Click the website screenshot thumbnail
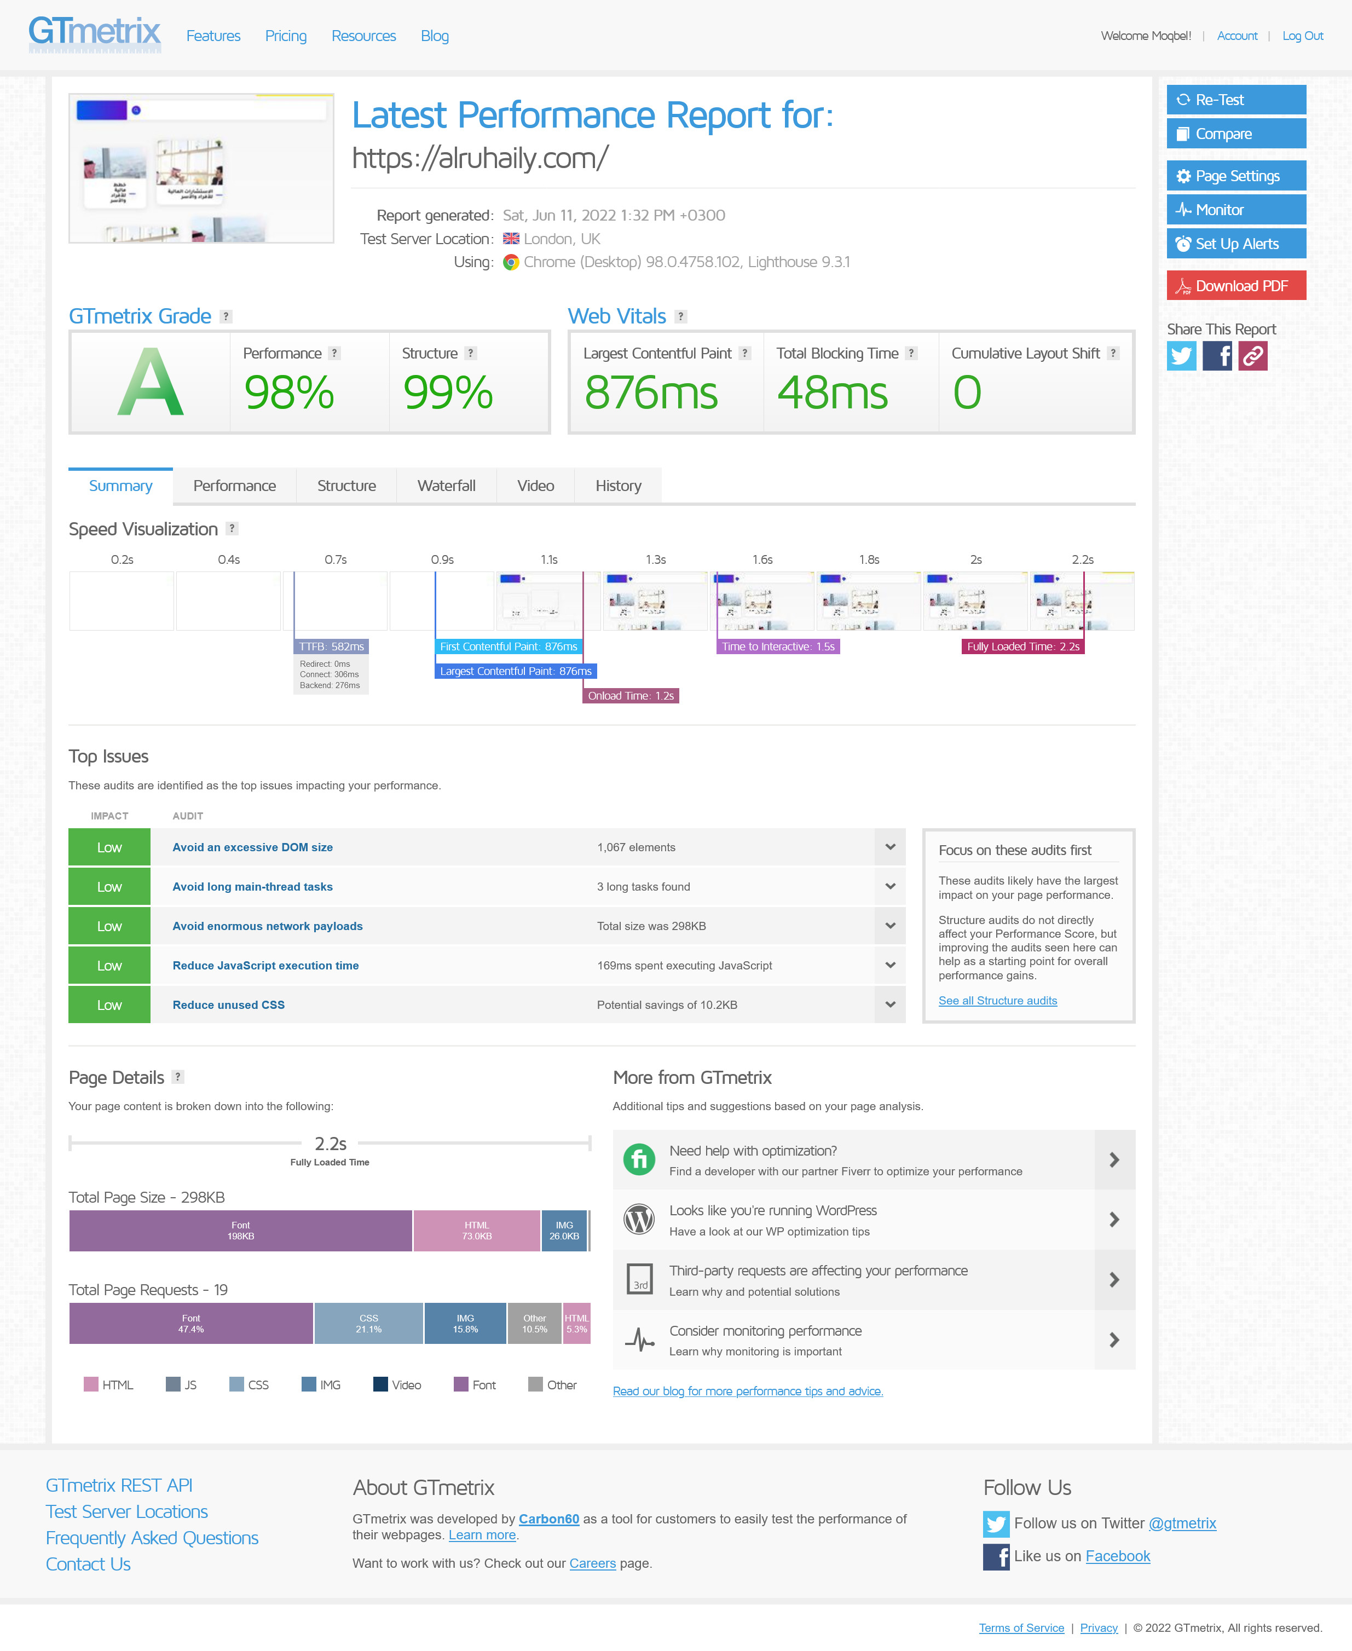The height and width of the screenshot is (1651, 1352). 201,168
